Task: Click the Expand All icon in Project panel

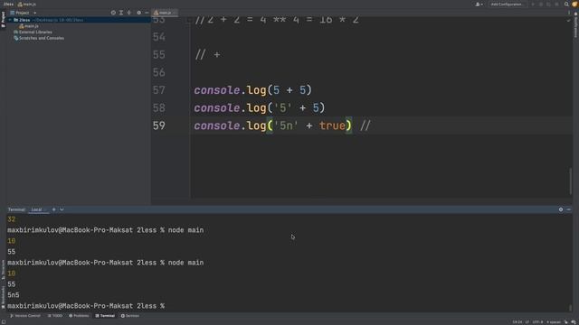Action: (121, 13)
